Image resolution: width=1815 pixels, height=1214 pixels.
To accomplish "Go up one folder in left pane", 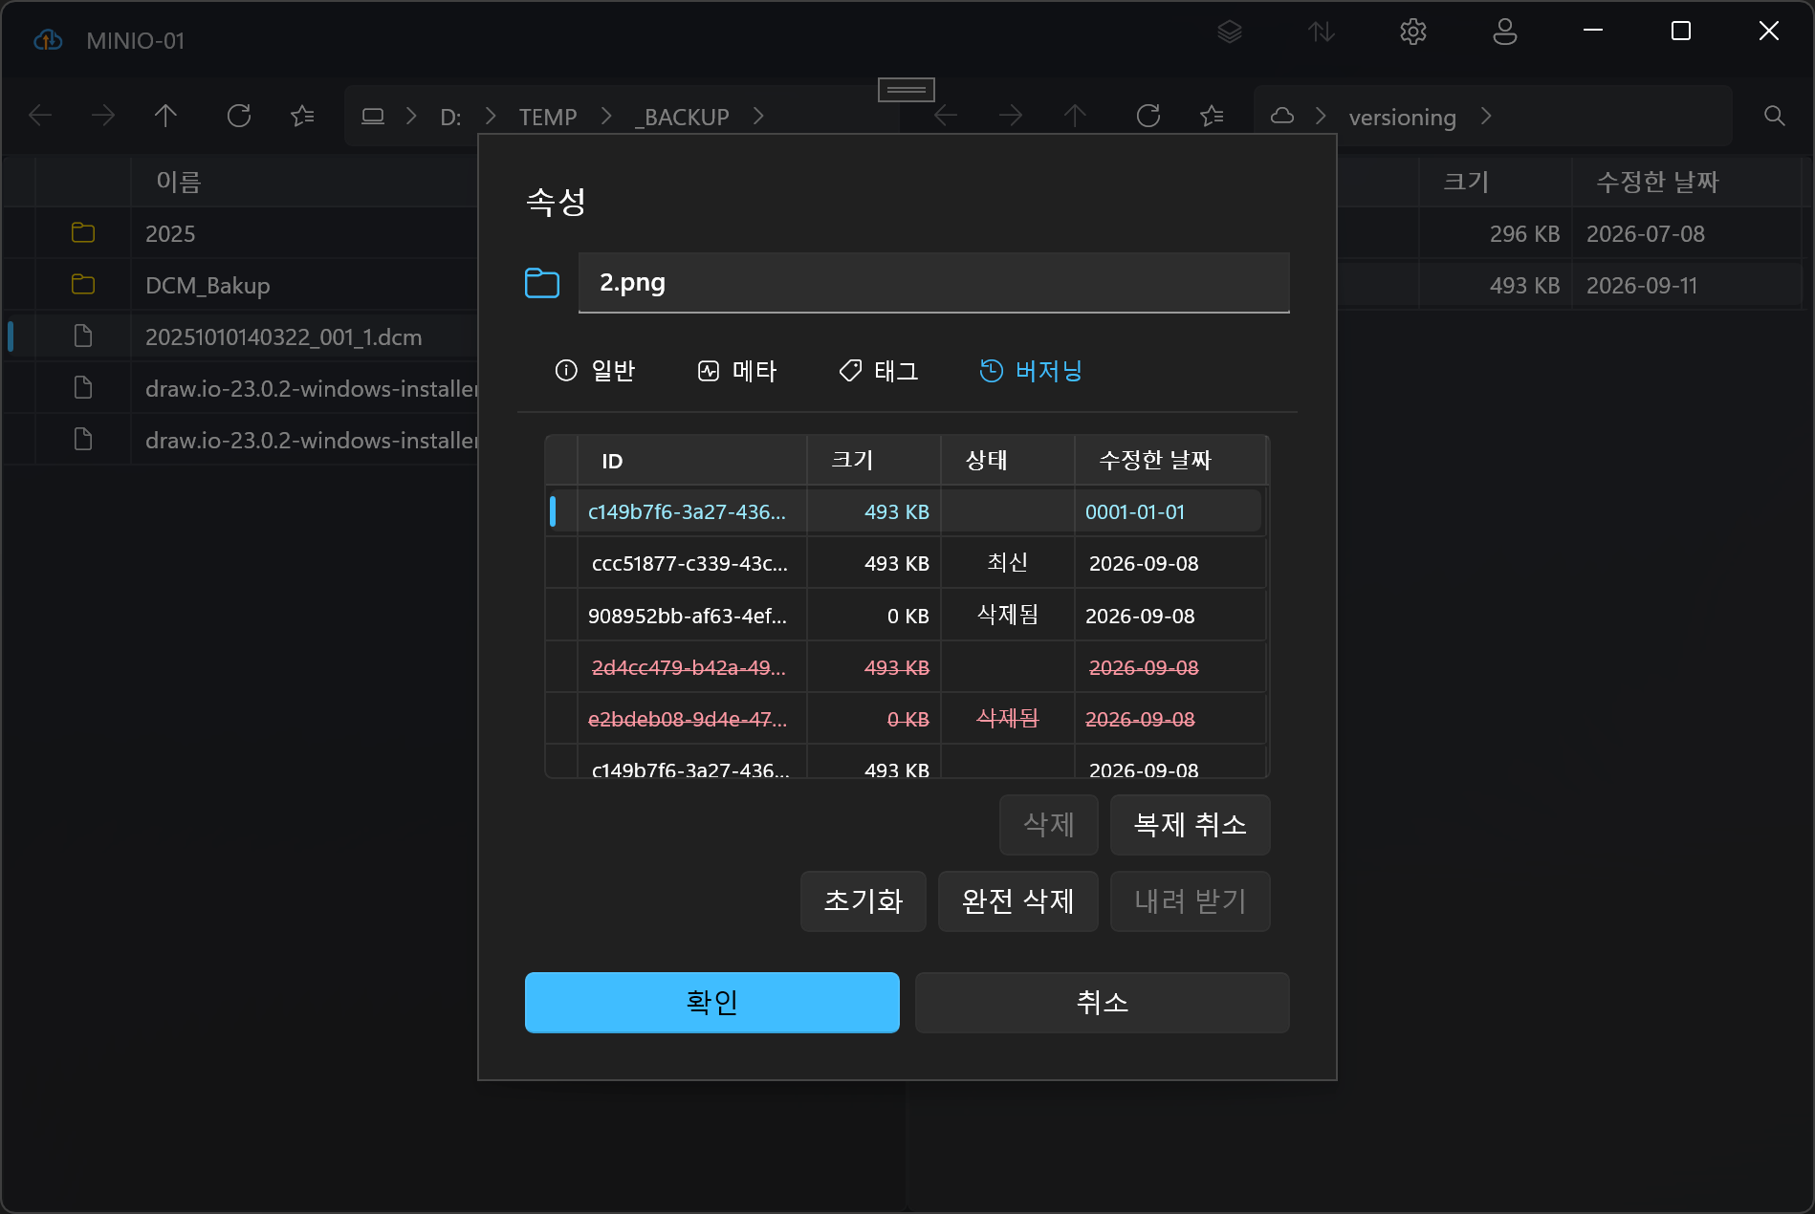I will click(166, 116).
